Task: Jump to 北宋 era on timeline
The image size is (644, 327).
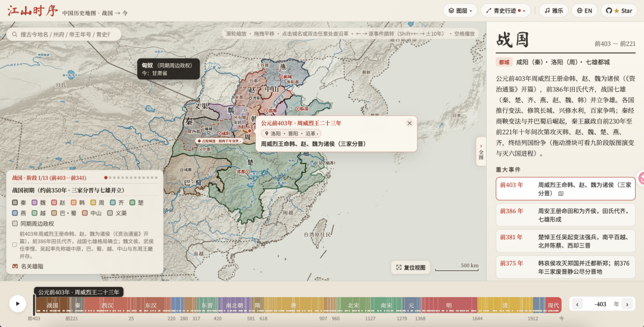Action: coord(353,306)
